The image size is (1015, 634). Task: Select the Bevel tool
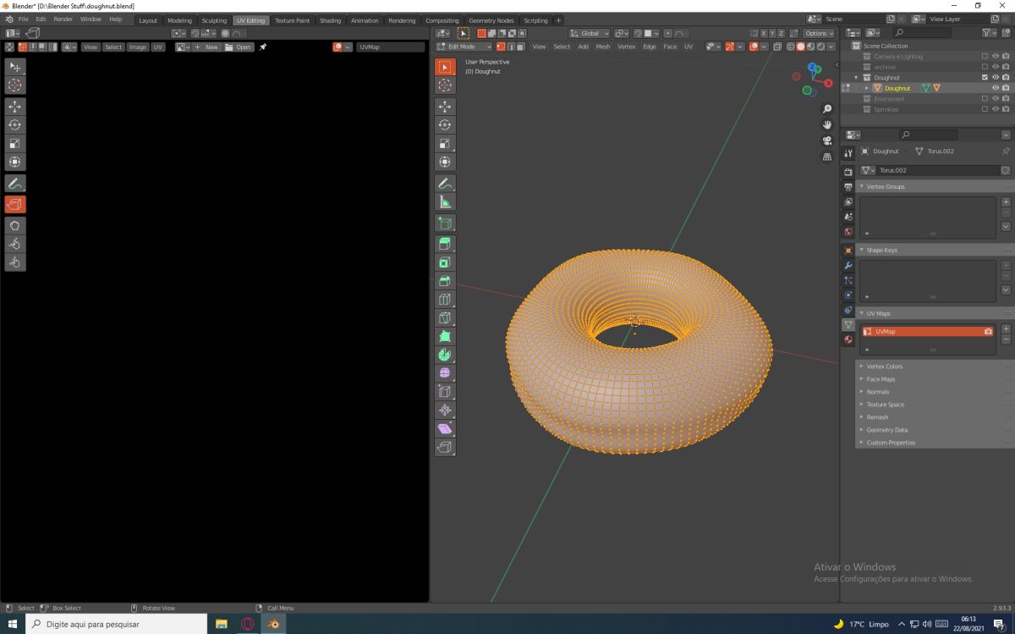click(445, 281)
